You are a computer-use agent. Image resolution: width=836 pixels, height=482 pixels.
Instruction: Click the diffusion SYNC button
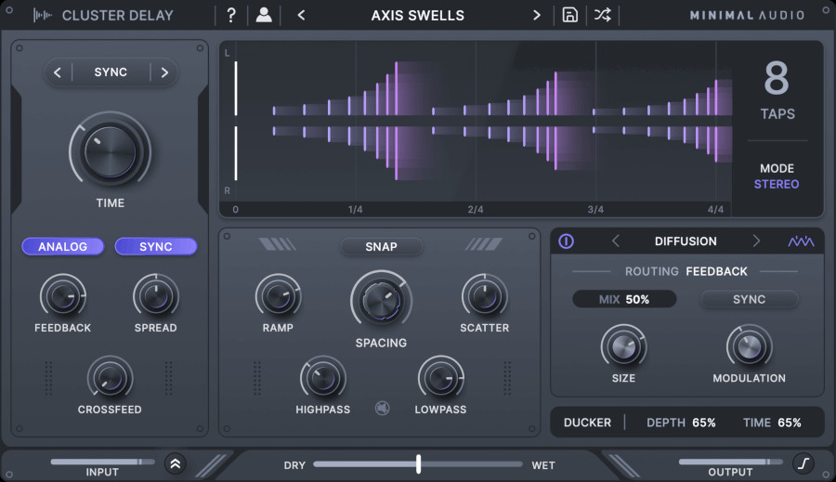coord(749,299)
